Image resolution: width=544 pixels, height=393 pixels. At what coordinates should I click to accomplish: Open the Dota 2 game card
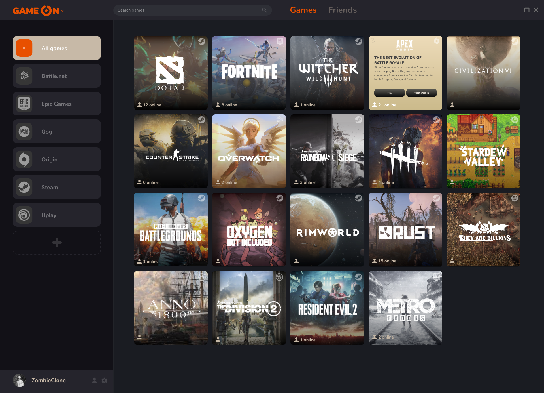pyautogui.click(x=171, y=73)
